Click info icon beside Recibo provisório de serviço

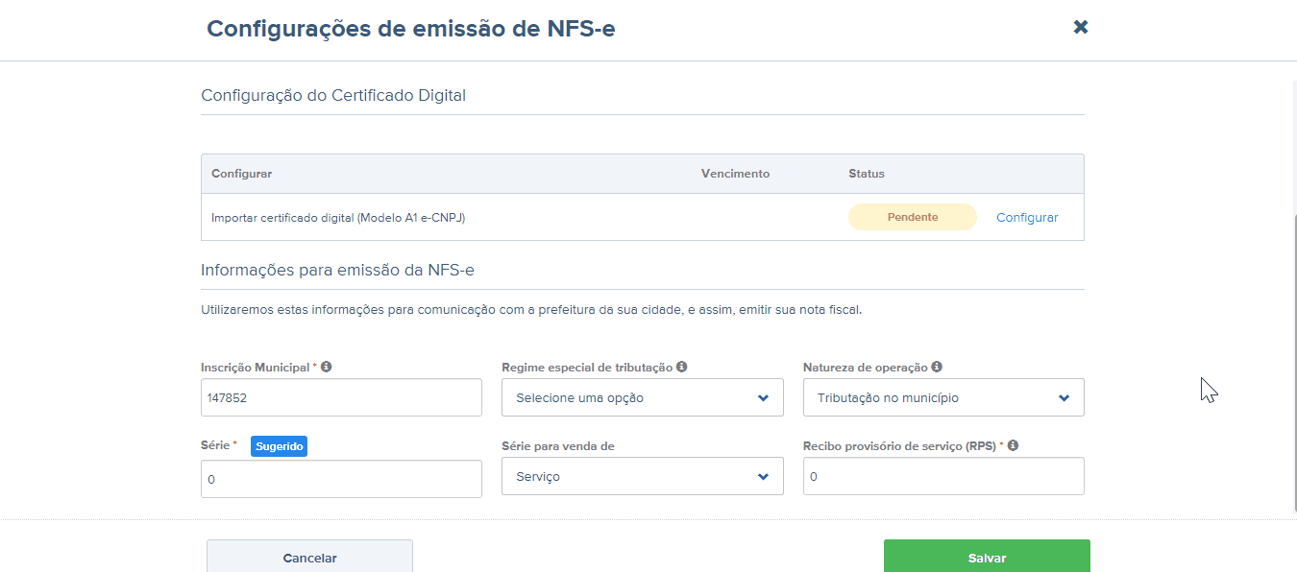pyautogui.click(x=1014, y=445)
